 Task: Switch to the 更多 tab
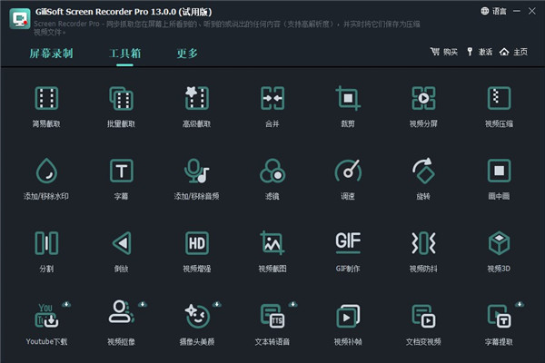click(187, 54)
